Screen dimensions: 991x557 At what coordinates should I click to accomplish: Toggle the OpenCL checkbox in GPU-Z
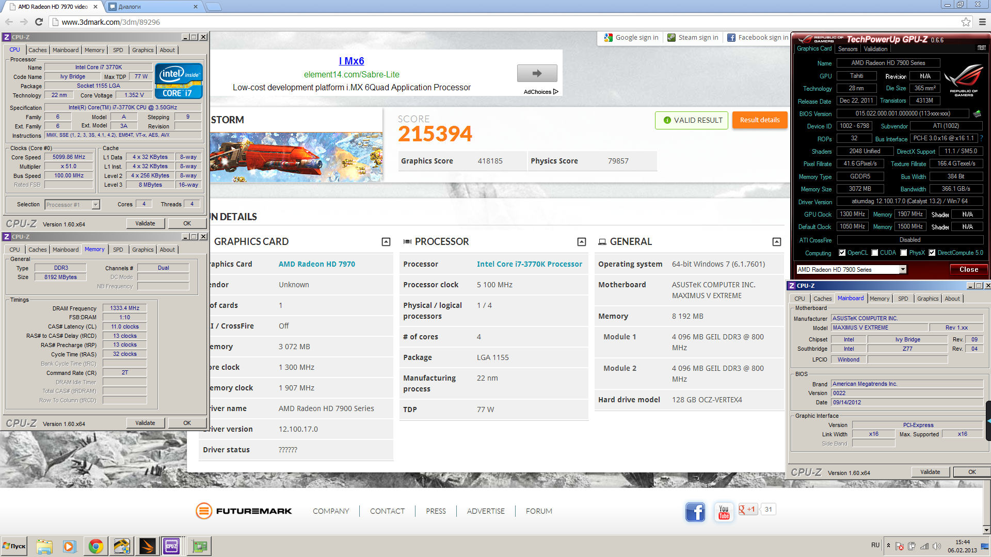(842, 253)
